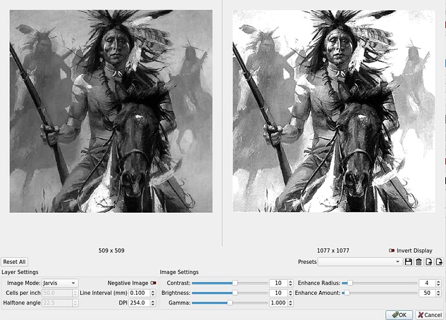Screen dimensions: 446x320
Task: Click the import presets icon beside the trash
Action: [429, 262]
